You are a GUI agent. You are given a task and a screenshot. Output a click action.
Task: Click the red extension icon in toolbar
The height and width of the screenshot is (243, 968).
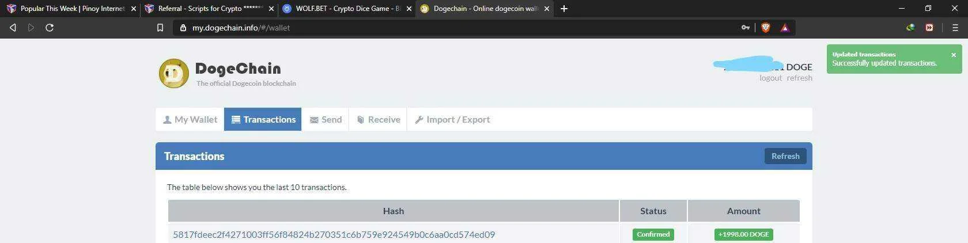point(929,28)
